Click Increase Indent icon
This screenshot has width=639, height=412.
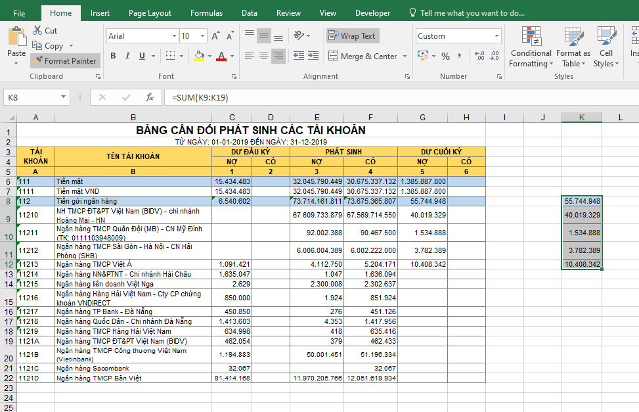pos(315,57)
